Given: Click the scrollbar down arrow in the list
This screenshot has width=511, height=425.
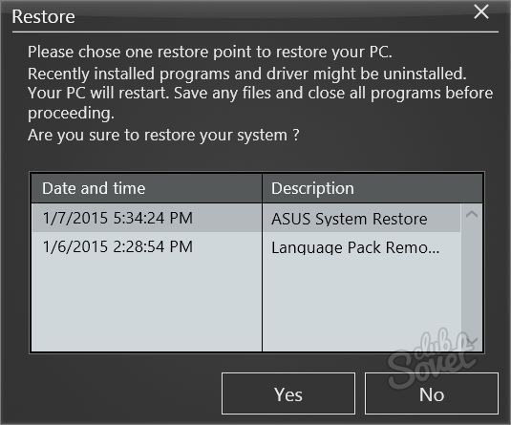Looking at the screenshot, I should (x=472, y=341).
